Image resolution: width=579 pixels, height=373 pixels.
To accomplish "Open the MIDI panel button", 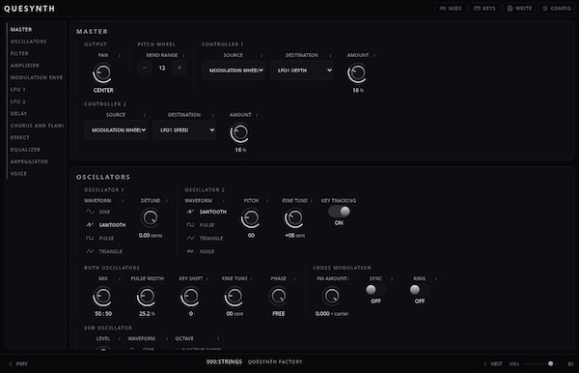I will click(451, 8).
